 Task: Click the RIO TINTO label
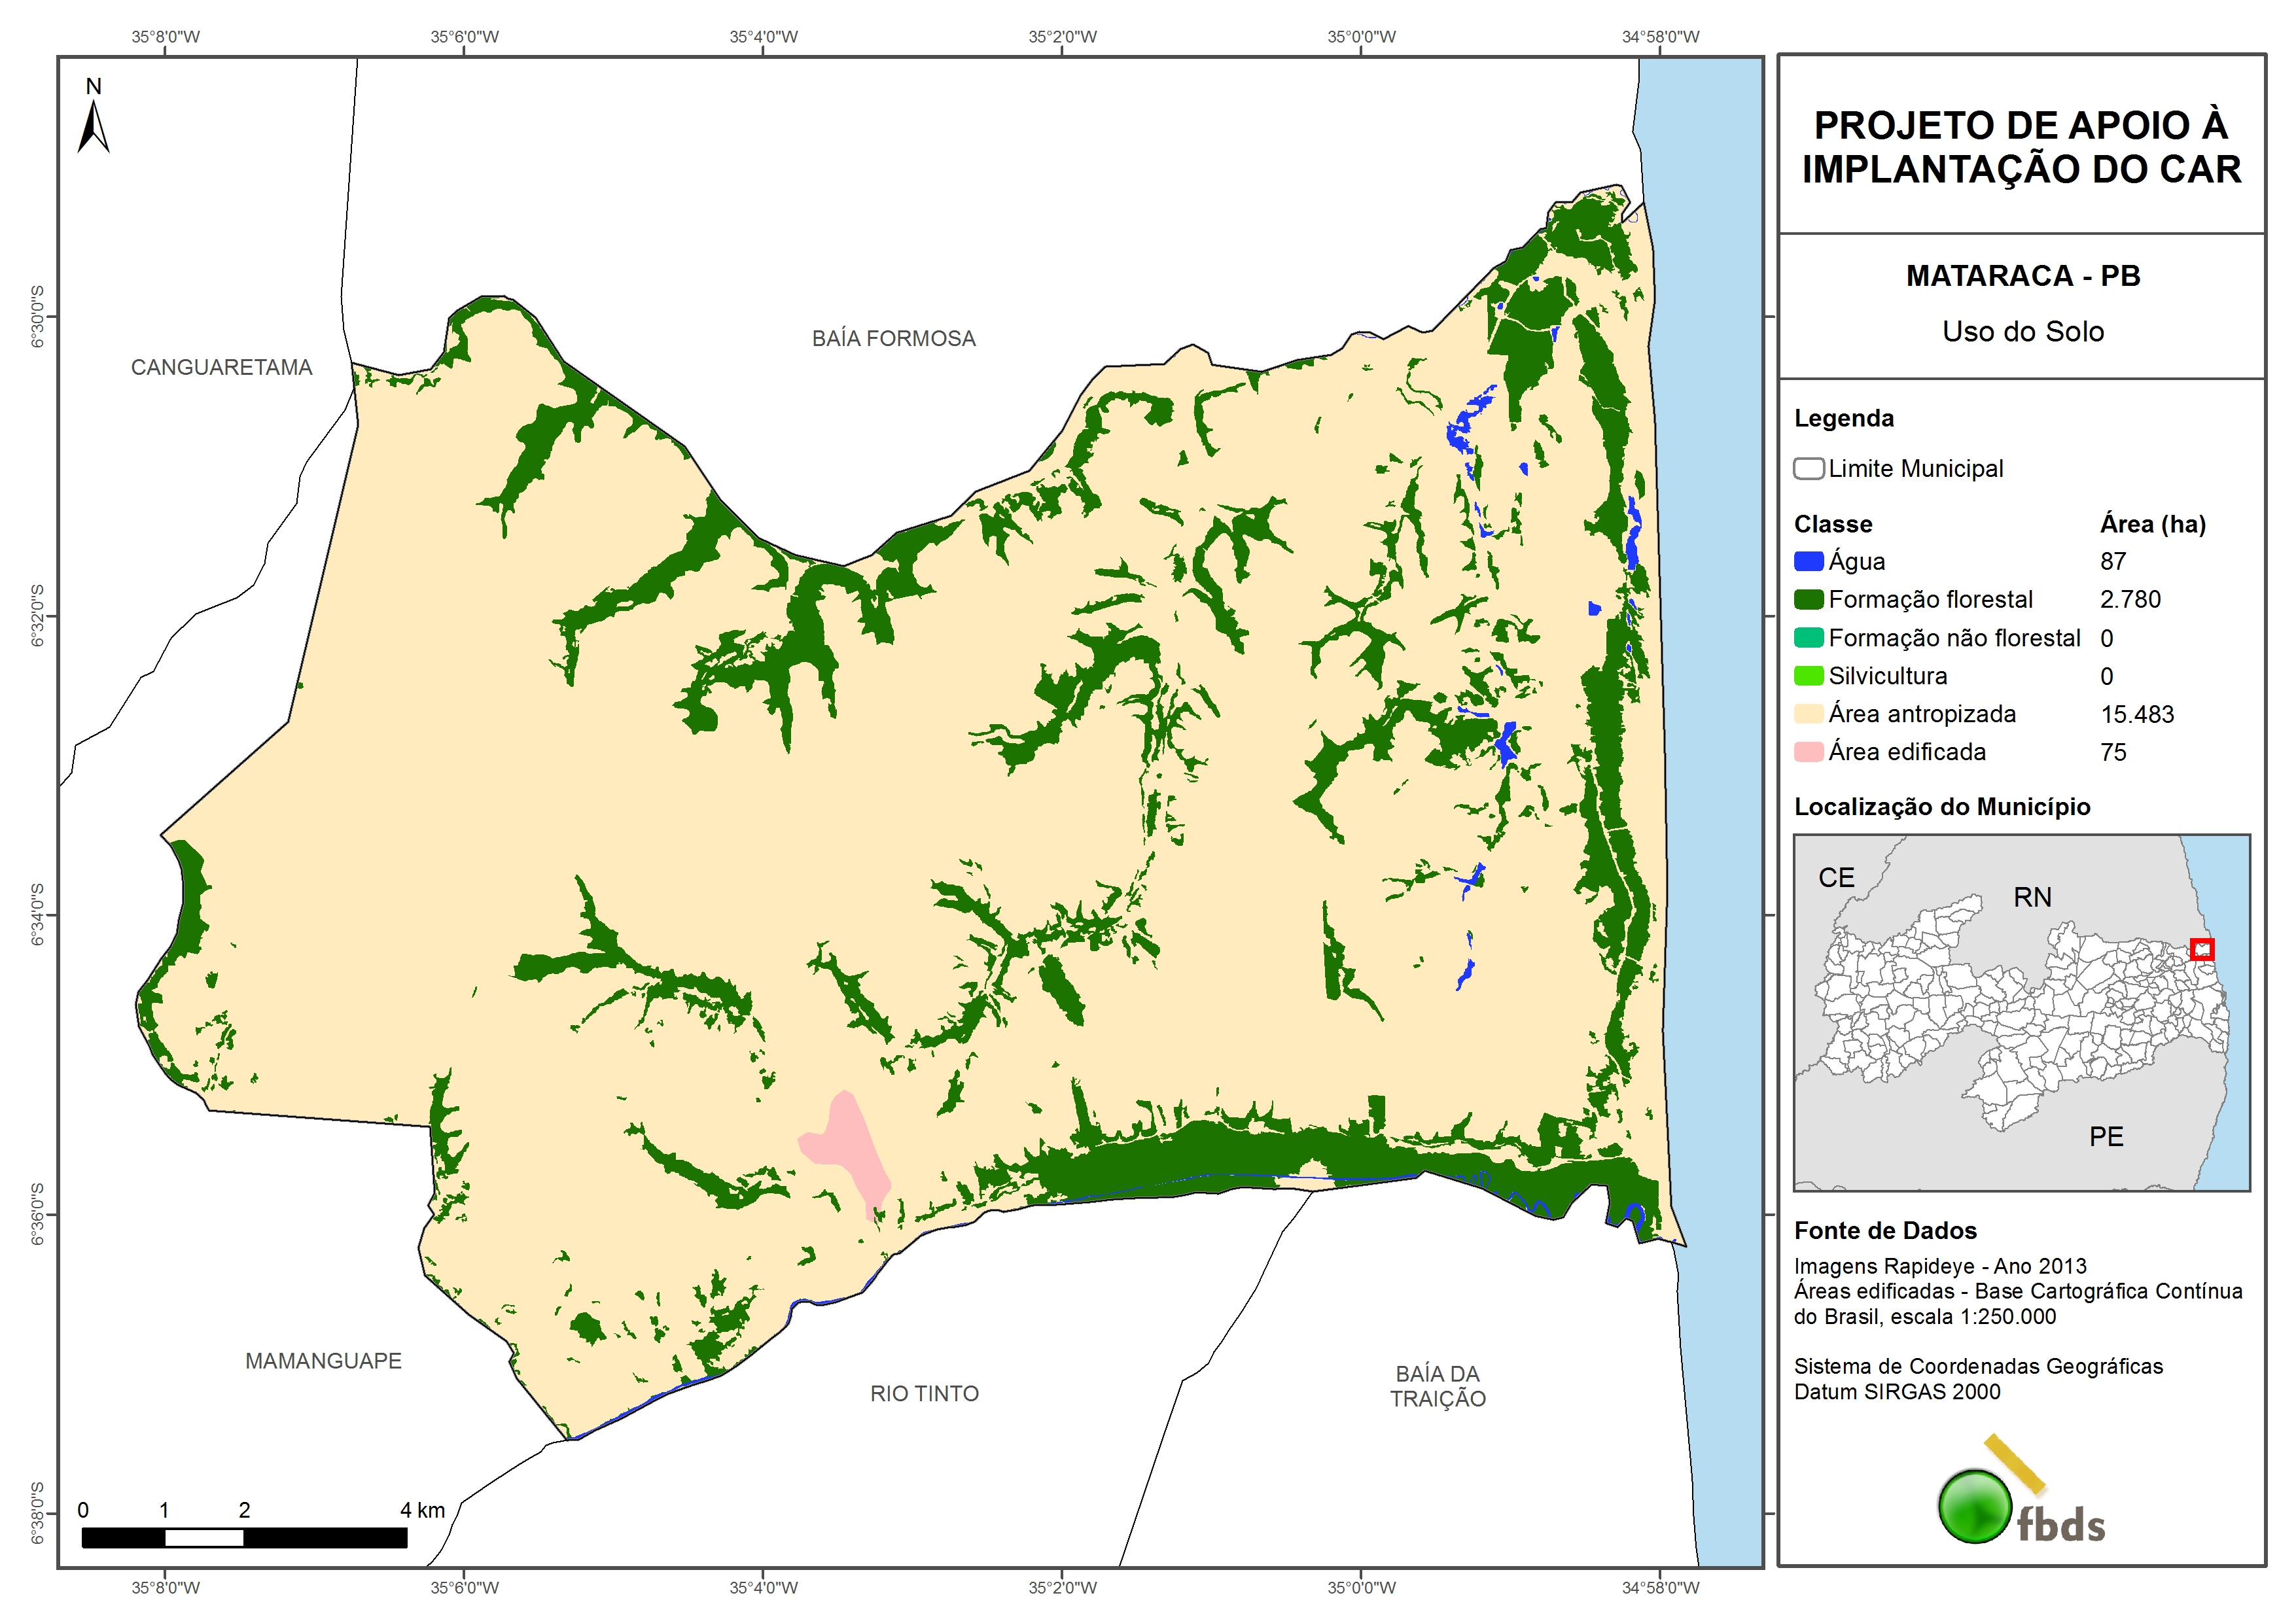[924, 1393]
